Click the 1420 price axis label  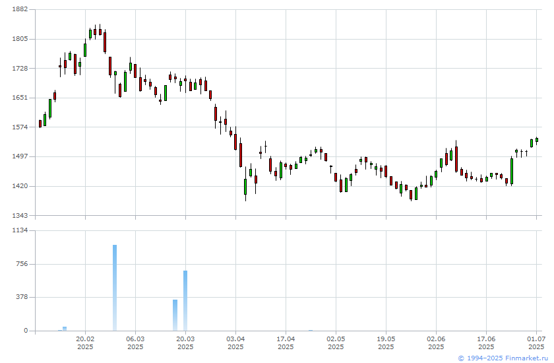tap(20, 186)
